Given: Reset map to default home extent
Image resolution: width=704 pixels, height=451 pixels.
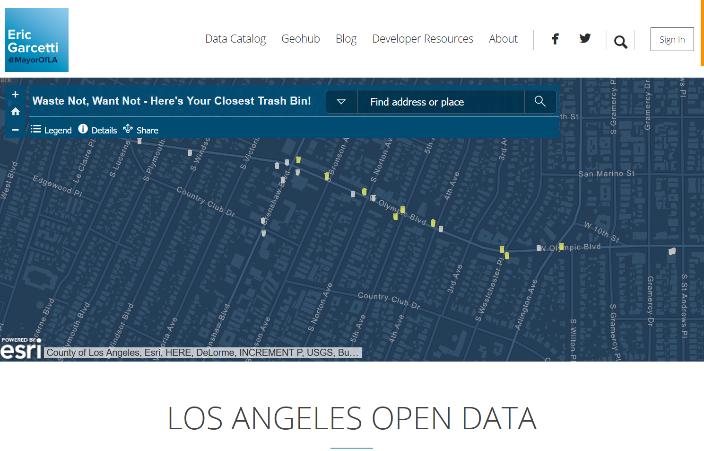Looking at the screenshot, I should pos(16,112).
